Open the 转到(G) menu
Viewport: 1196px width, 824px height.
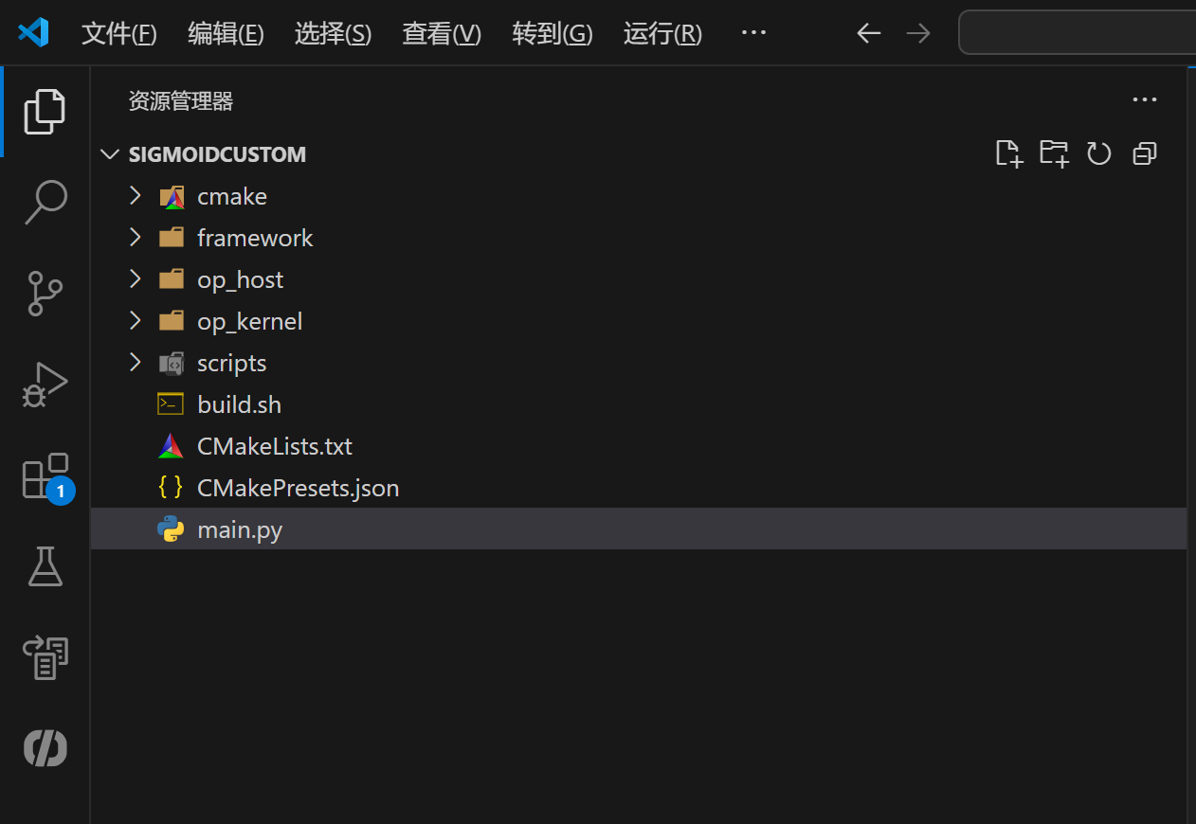553,34
